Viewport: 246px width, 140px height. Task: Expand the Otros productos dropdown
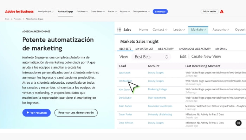[x=141, y=12]
